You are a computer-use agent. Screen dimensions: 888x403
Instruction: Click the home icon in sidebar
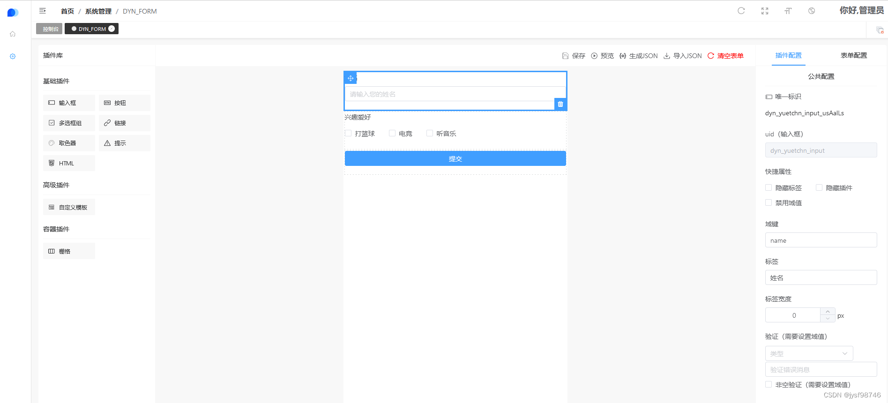[13, 34]
